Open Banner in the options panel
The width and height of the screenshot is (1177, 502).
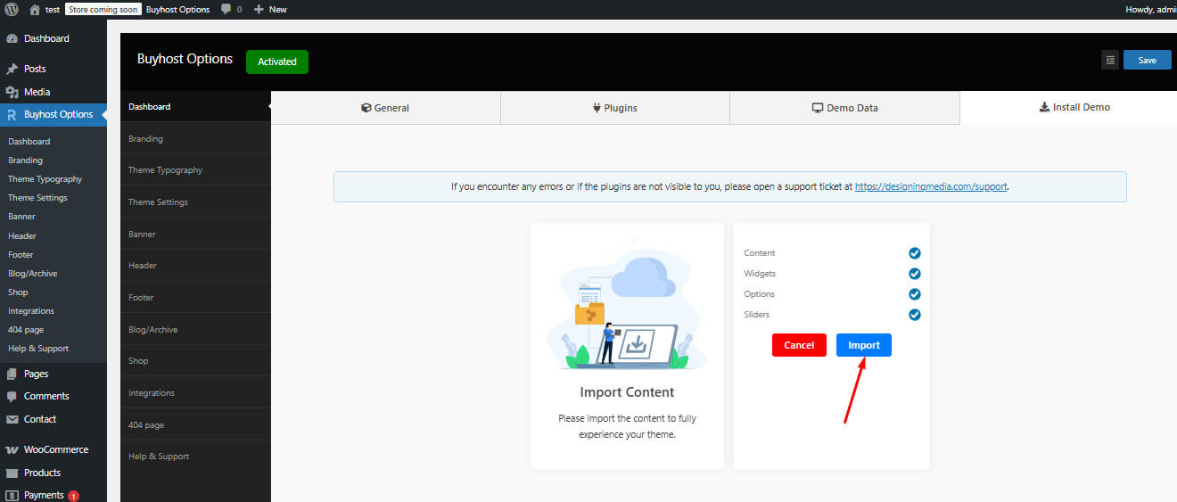(195, 235)
